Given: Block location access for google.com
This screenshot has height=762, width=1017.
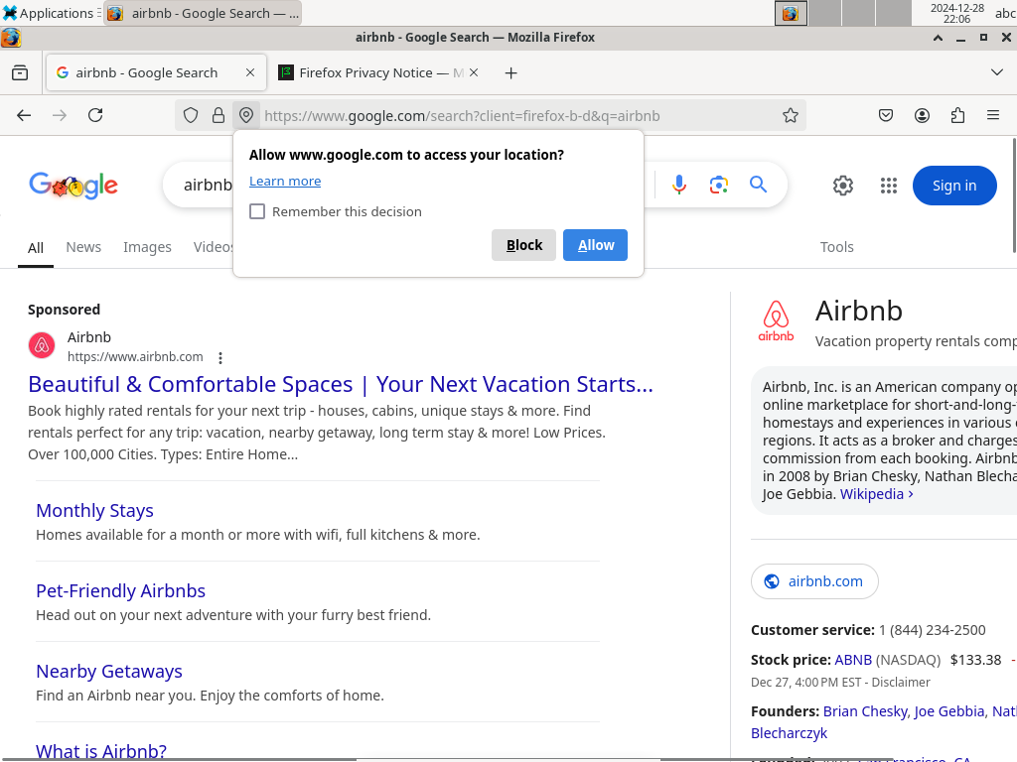Looking at the screenshot, I should 523,245.
